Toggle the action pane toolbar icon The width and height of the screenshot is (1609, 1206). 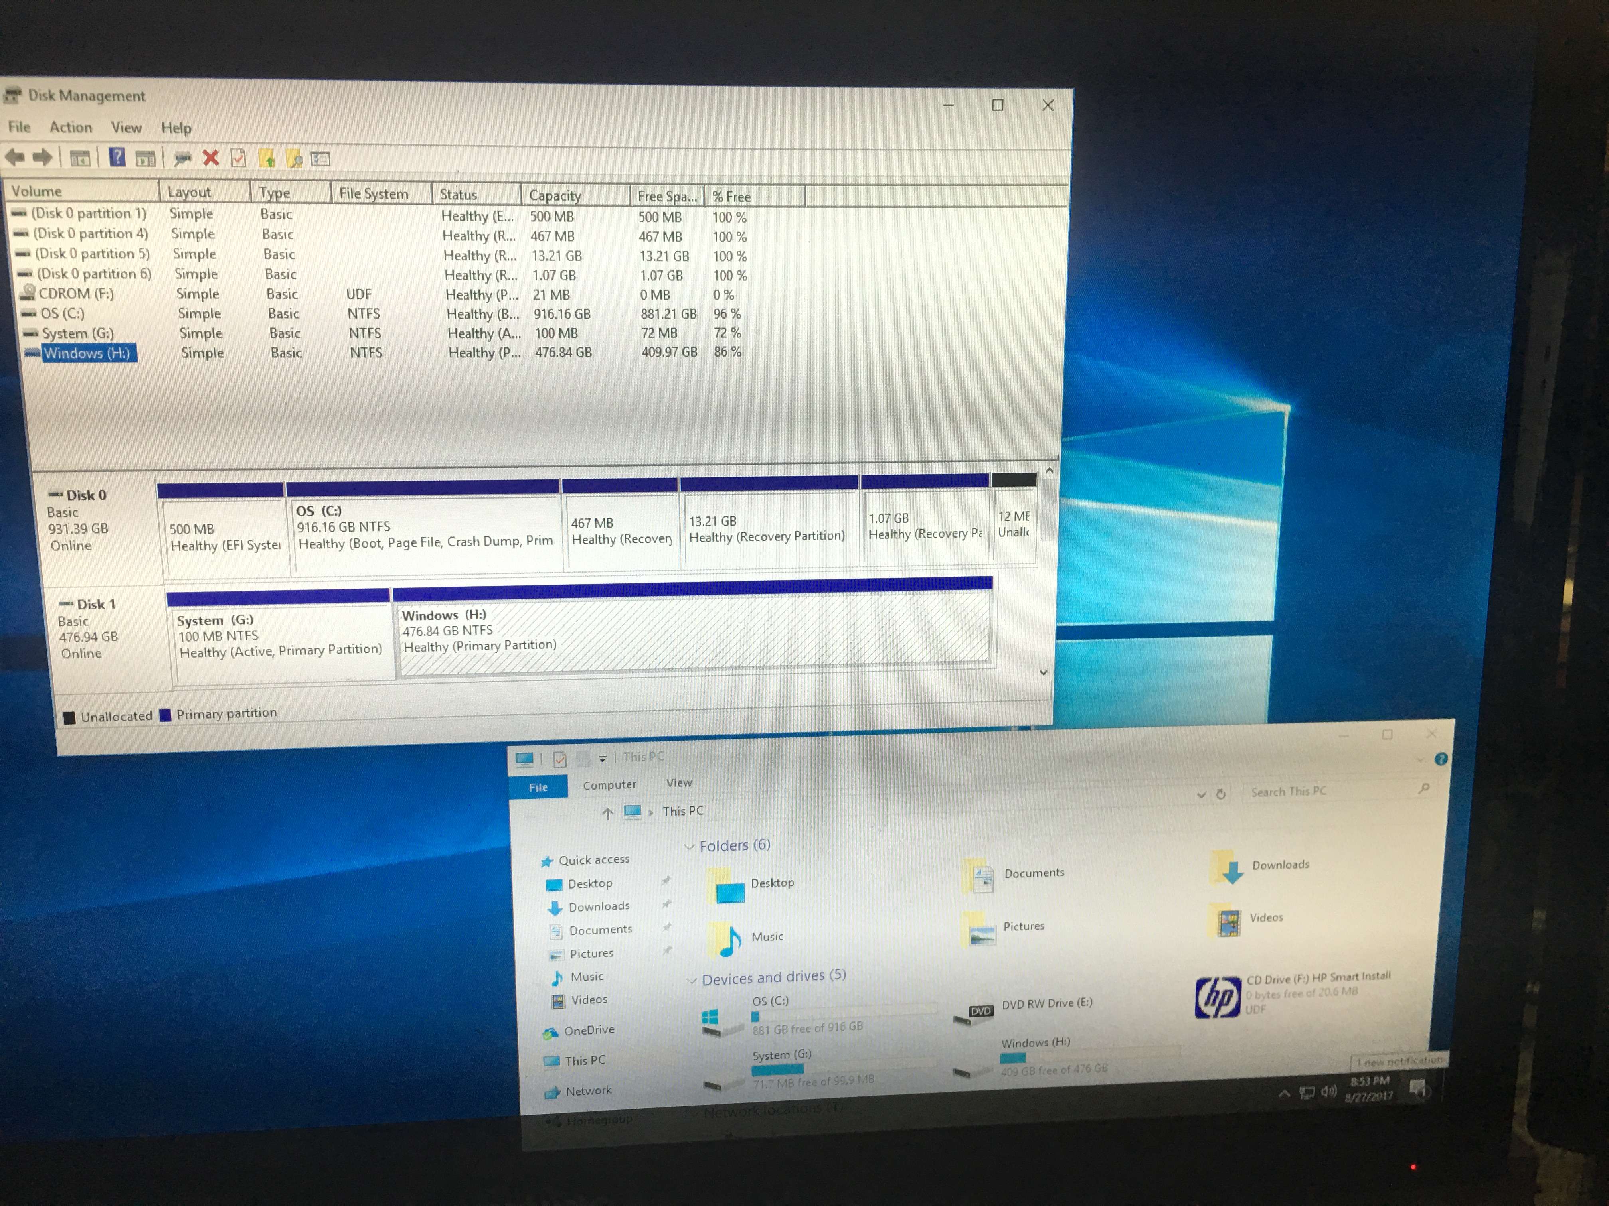tap(146, 158)
